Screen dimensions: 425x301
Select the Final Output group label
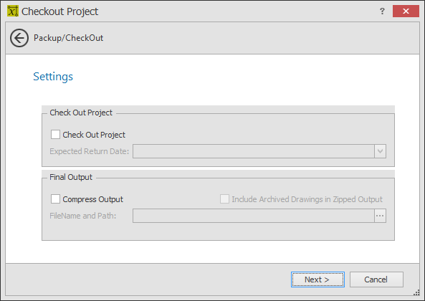[x=71, y=177]
